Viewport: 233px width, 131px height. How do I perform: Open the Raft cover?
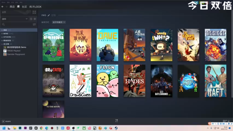tap(216, 81)
